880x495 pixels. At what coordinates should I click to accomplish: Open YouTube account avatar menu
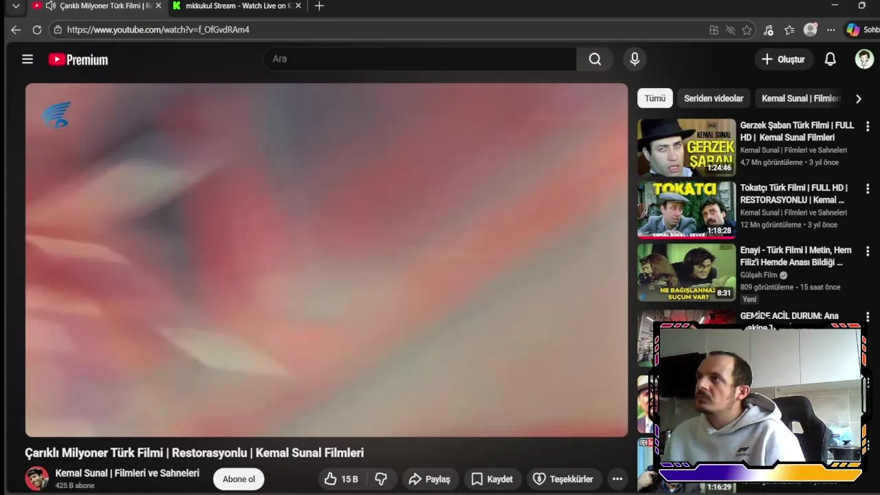864,59
